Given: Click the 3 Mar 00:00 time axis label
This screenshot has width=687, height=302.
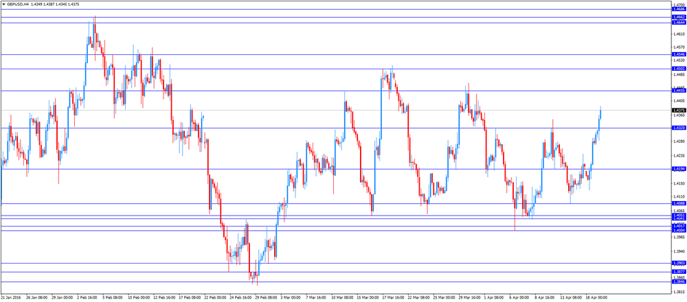Looking at the screenshot, I should [x=290, y=297].
